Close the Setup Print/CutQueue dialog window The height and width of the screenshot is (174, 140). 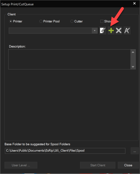134,4
